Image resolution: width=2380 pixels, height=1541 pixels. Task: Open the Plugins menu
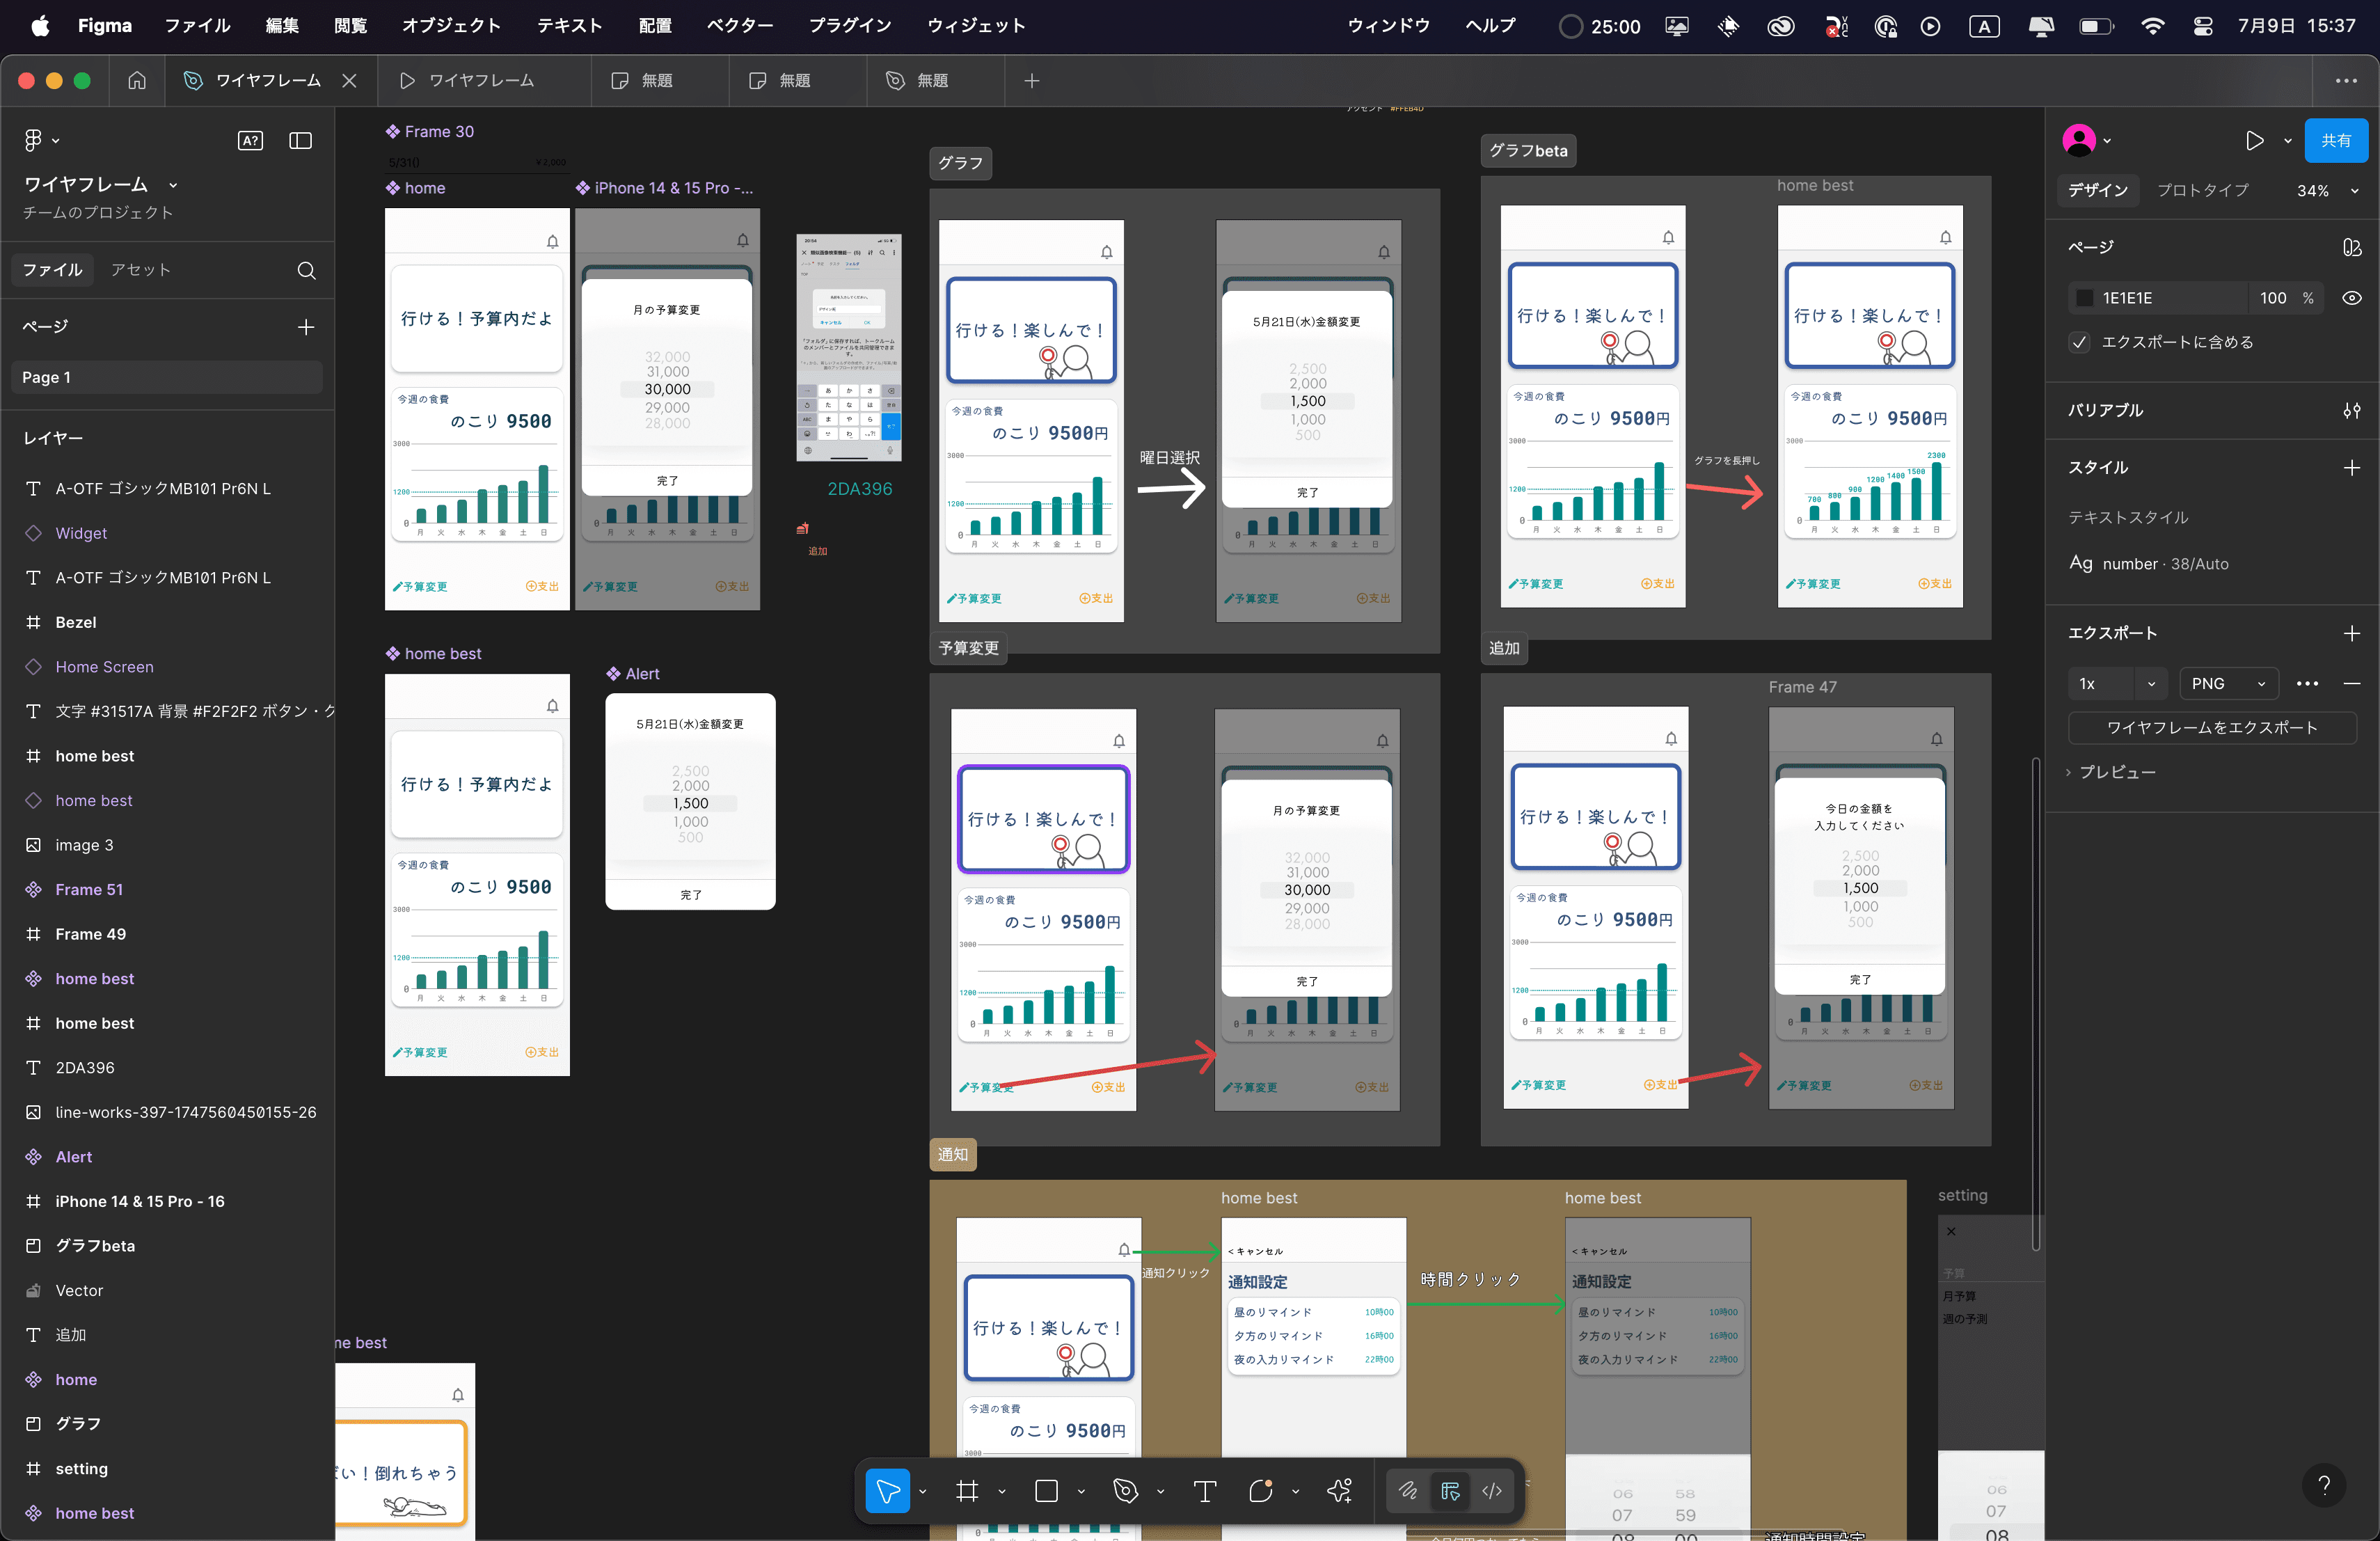click(x=850, y=26)
